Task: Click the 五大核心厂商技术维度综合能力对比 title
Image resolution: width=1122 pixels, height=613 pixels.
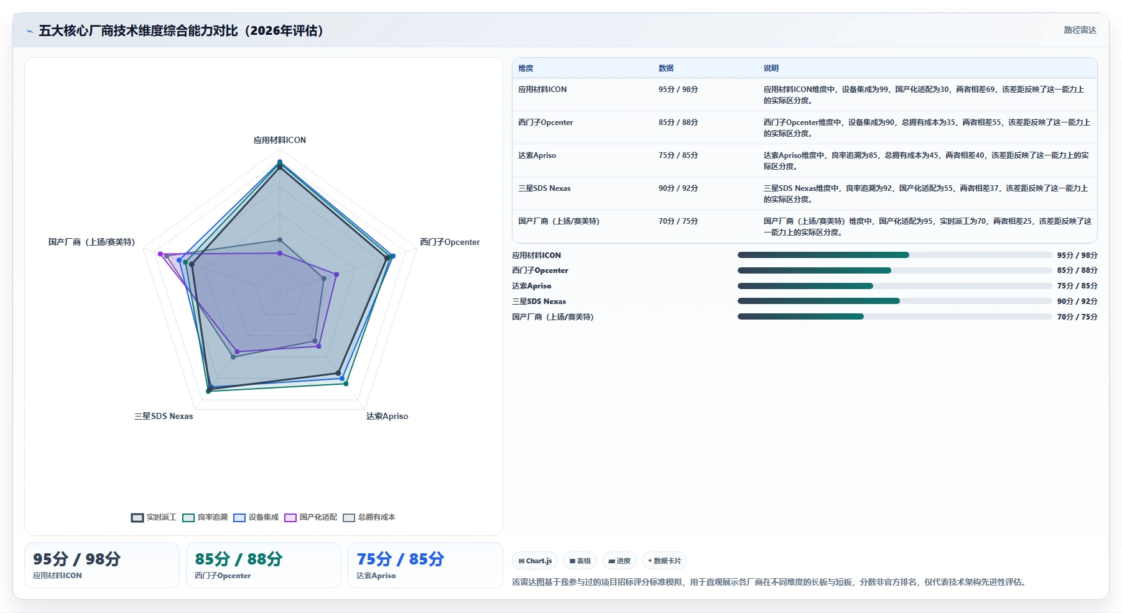Action: (x=181, y=31)
